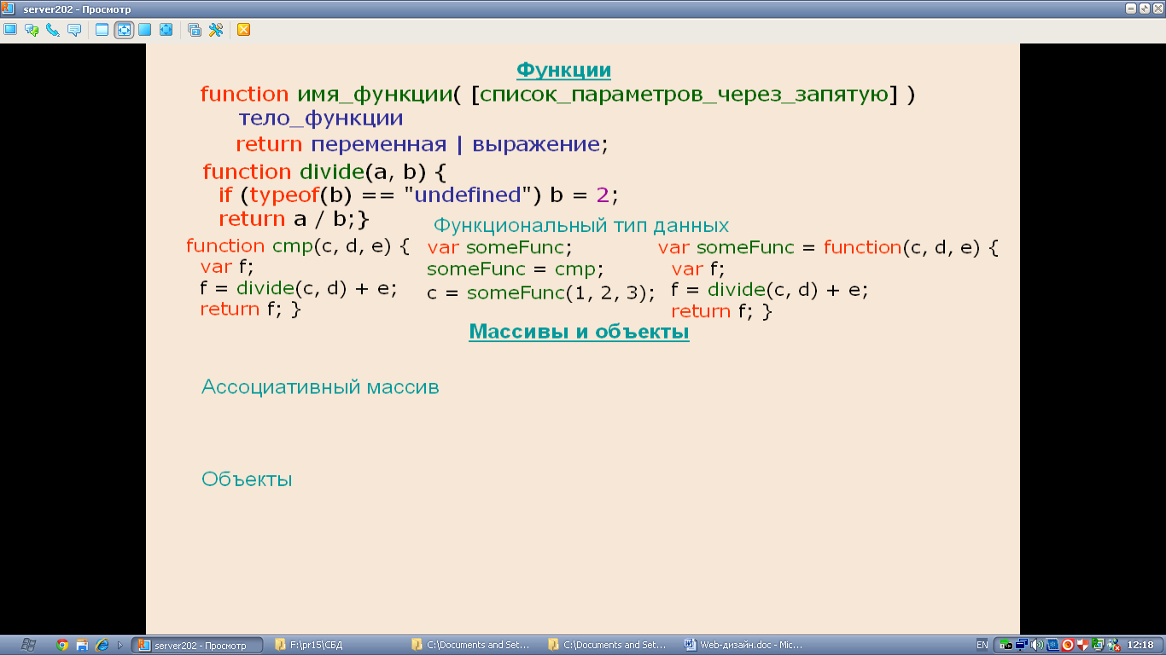Screen dimensions: 1166x655
Task: Click 'var someFunc = function(c, d, e) {' line
Action: click(828, 248)
